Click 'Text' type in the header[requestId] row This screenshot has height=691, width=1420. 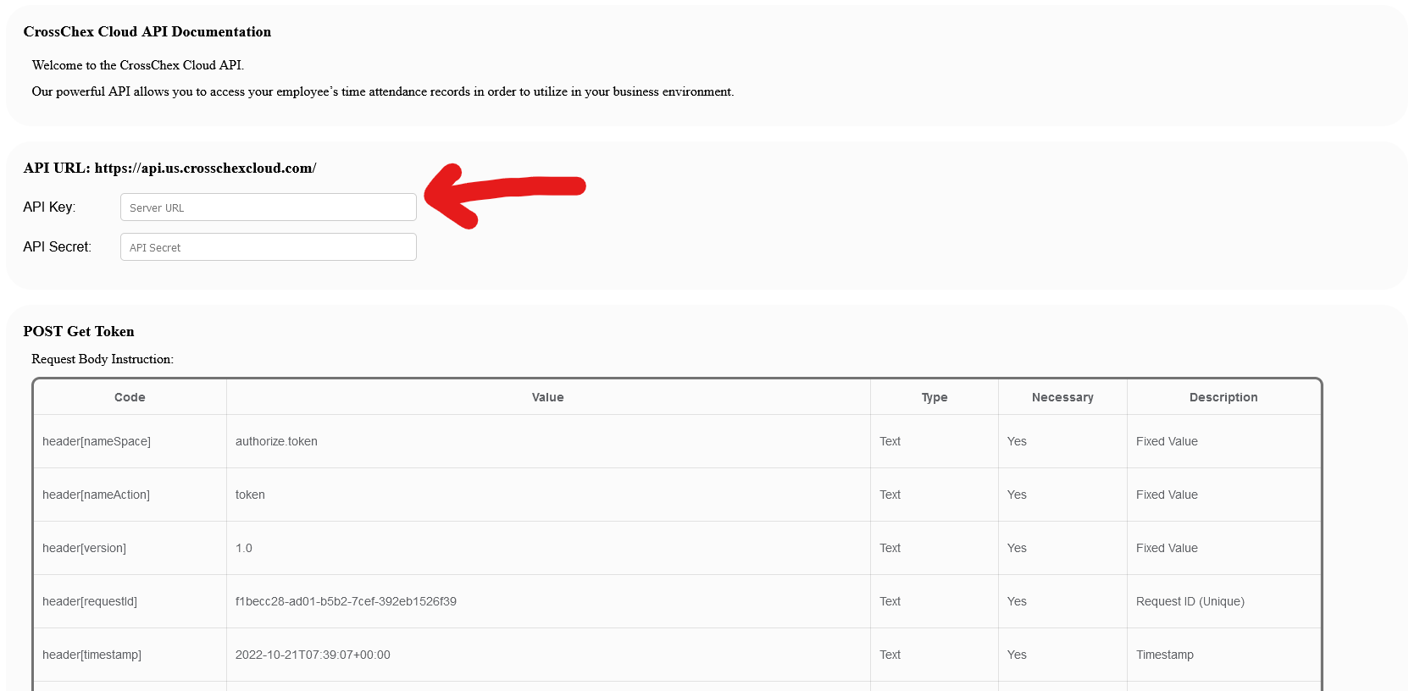click(x=890, y=601)
